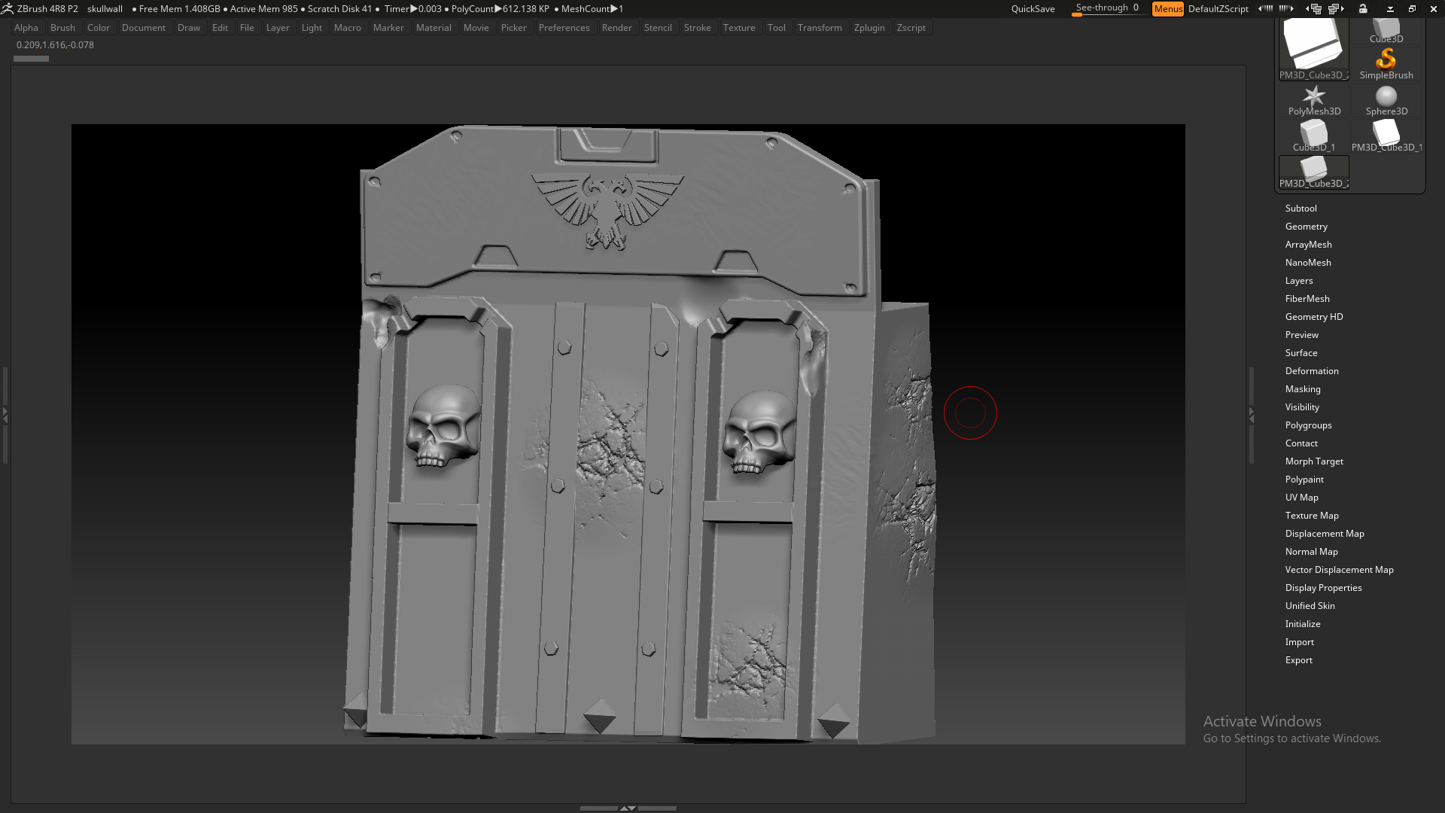Open the Color menu
The image size is (1445, 813).
[x=99, y=28]
